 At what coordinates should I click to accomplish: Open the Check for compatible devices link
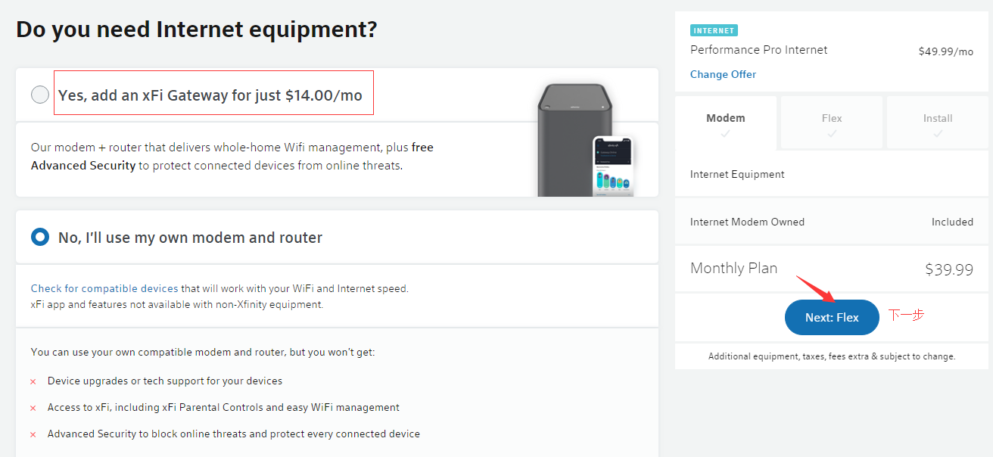point(104,288)
